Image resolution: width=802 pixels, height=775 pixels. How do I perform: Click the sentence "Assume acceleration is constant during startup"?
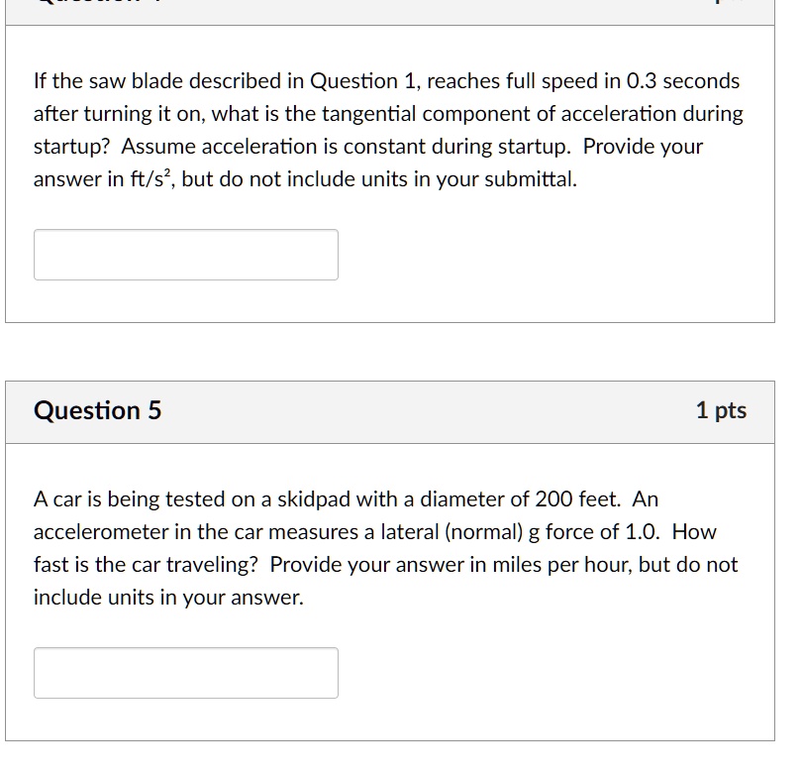[346, 147]
